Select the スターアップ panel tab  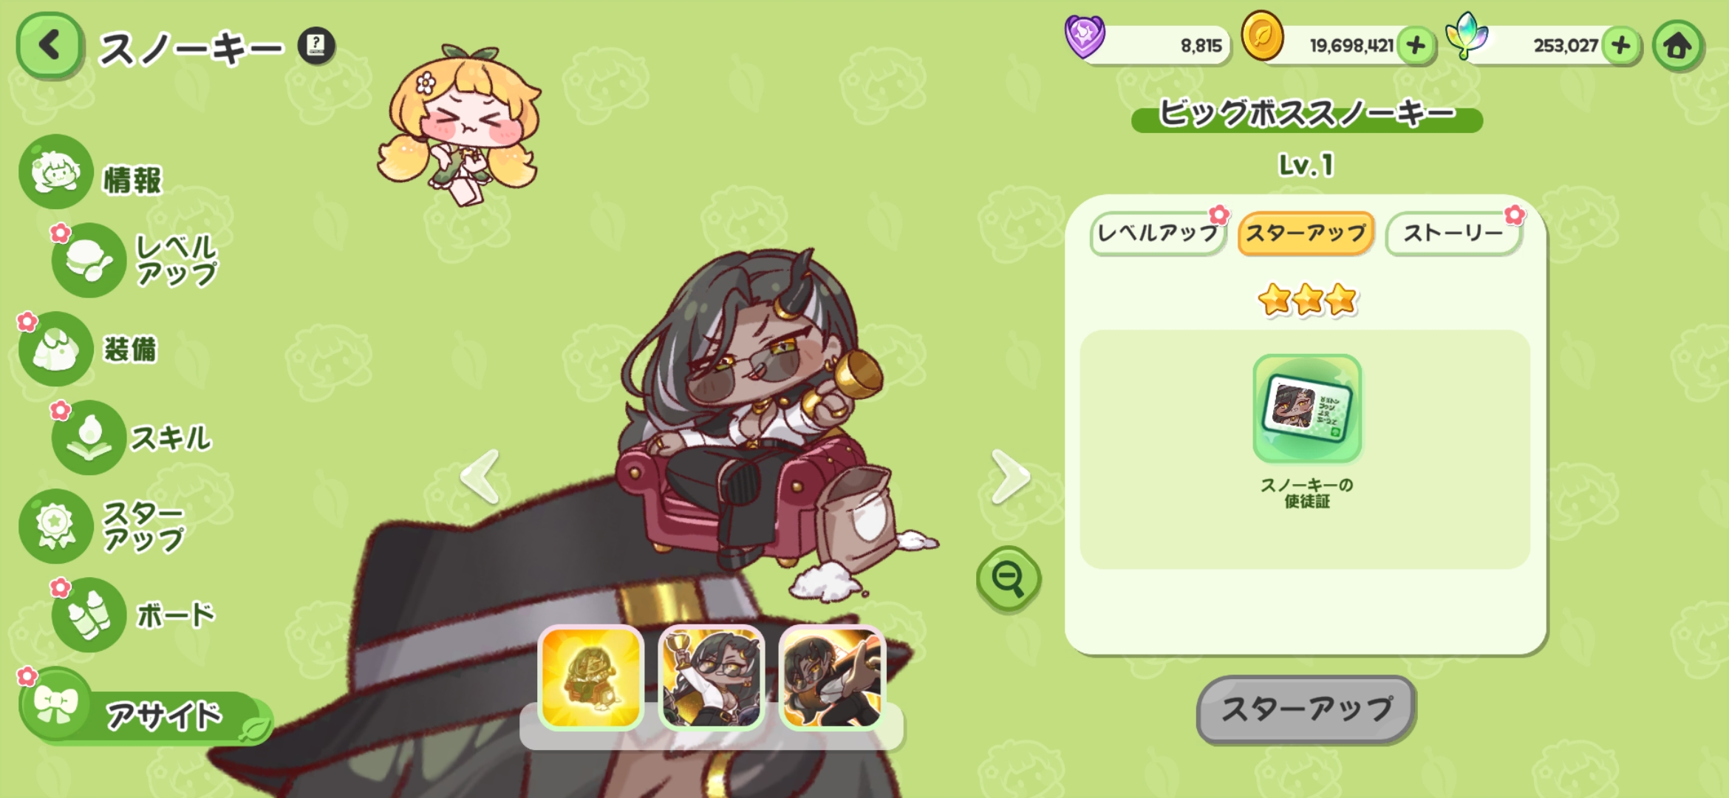(1306, 234)
